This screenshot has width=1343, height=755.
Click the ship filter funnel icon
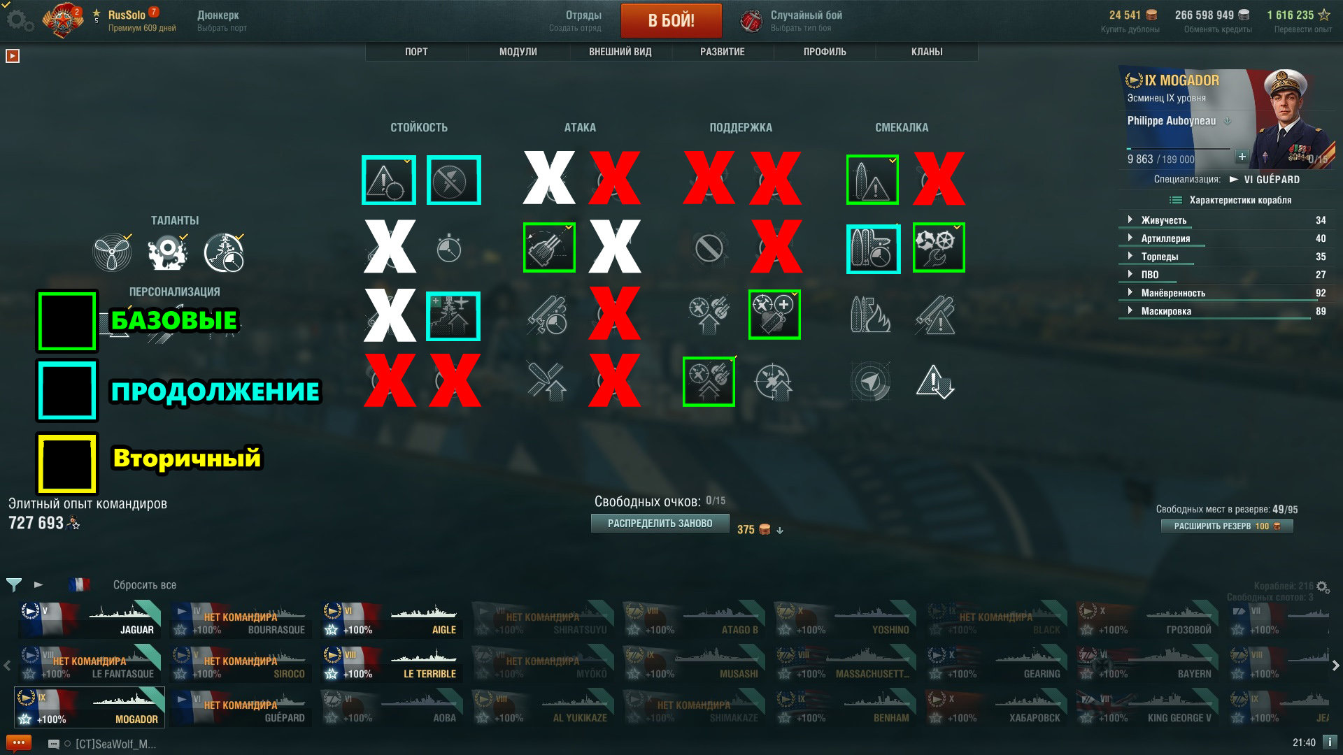click(x=13, y=584)
